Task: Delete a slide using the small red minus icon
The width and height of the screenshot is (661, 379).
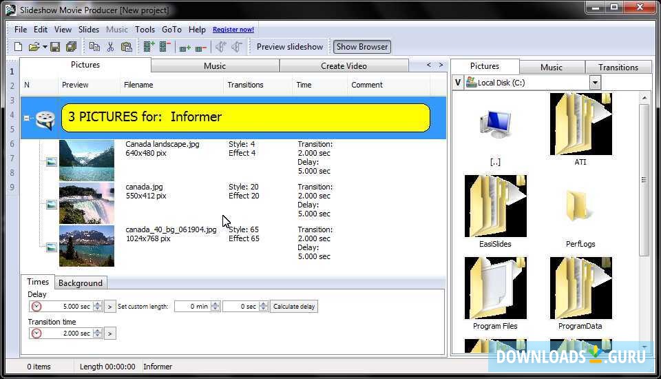Action: pyautogui.click(x=200, y=48)
